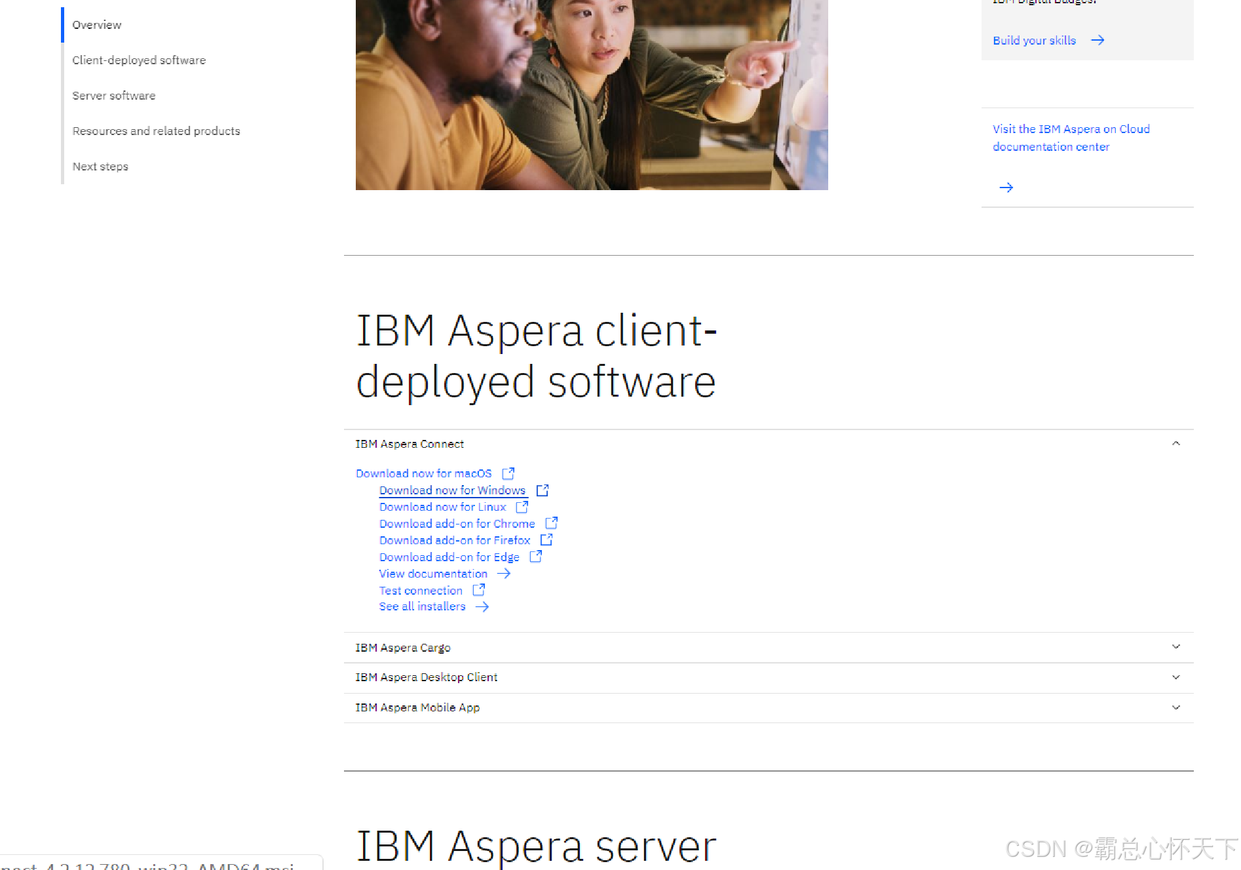The width and height of the screenshot is (1241, 870).
Task: Download the add-on for Edge
Action: coord(449,557)
